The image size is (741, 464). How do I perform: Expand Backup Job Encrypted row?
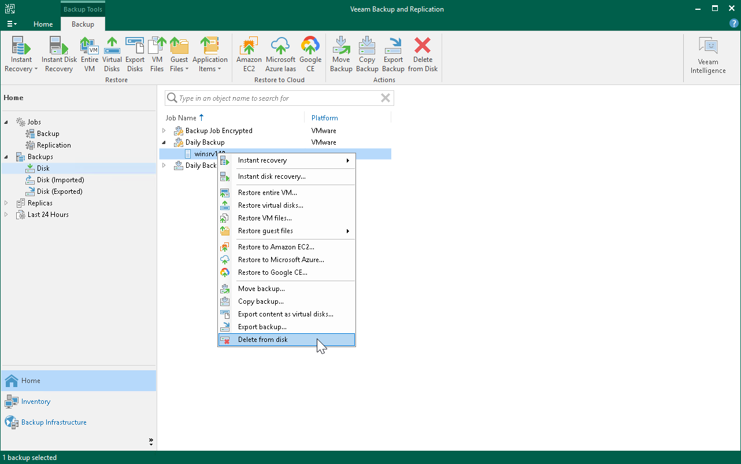[164, 131]
